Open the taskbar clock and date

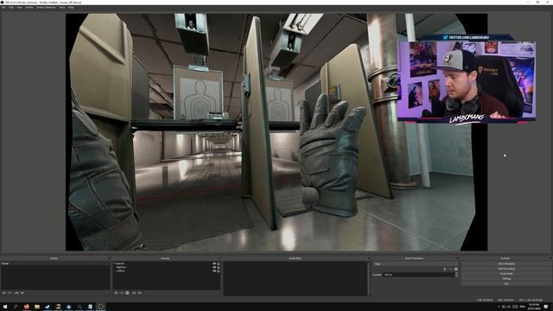click(534, 307)
